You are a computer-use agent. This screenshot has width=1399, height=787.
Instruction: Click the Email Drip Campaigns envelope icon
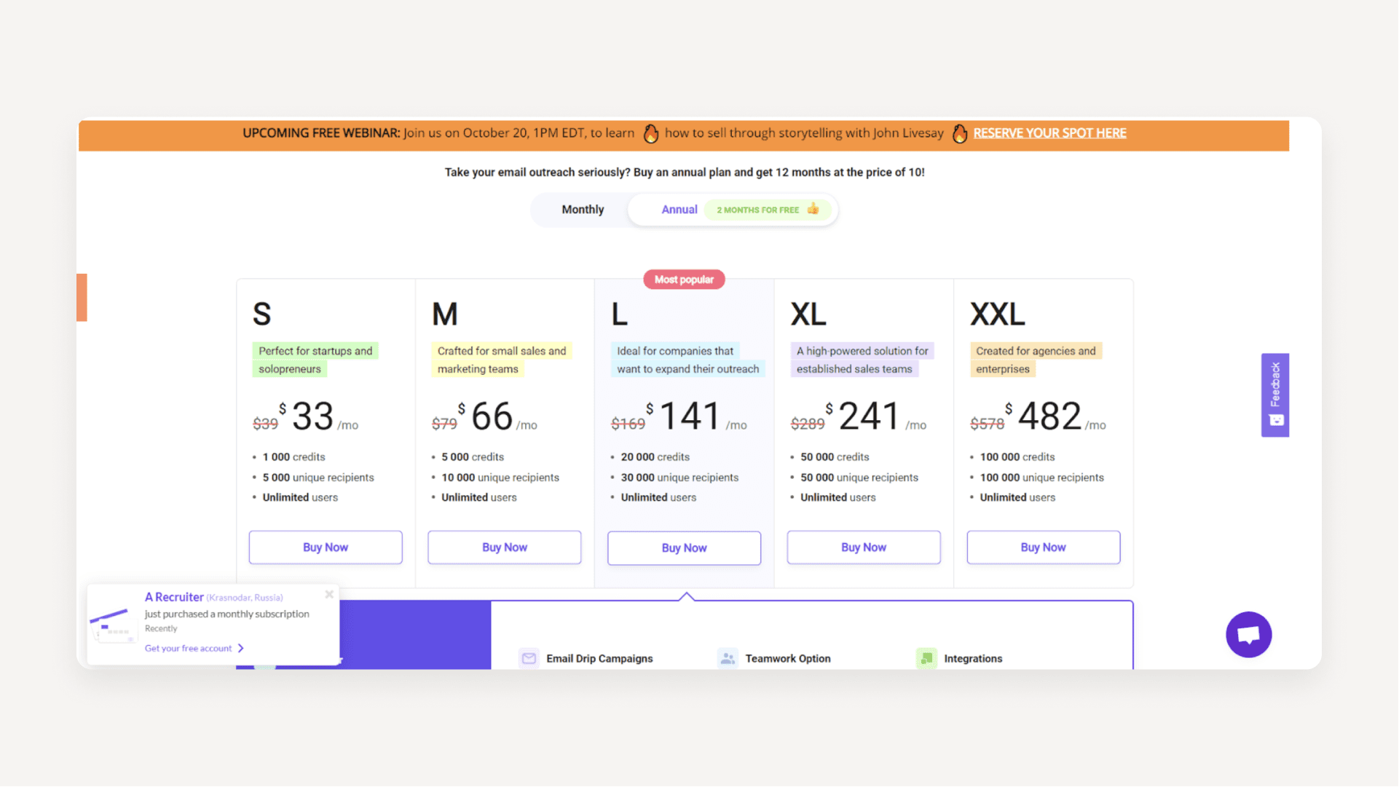[529, 658]
